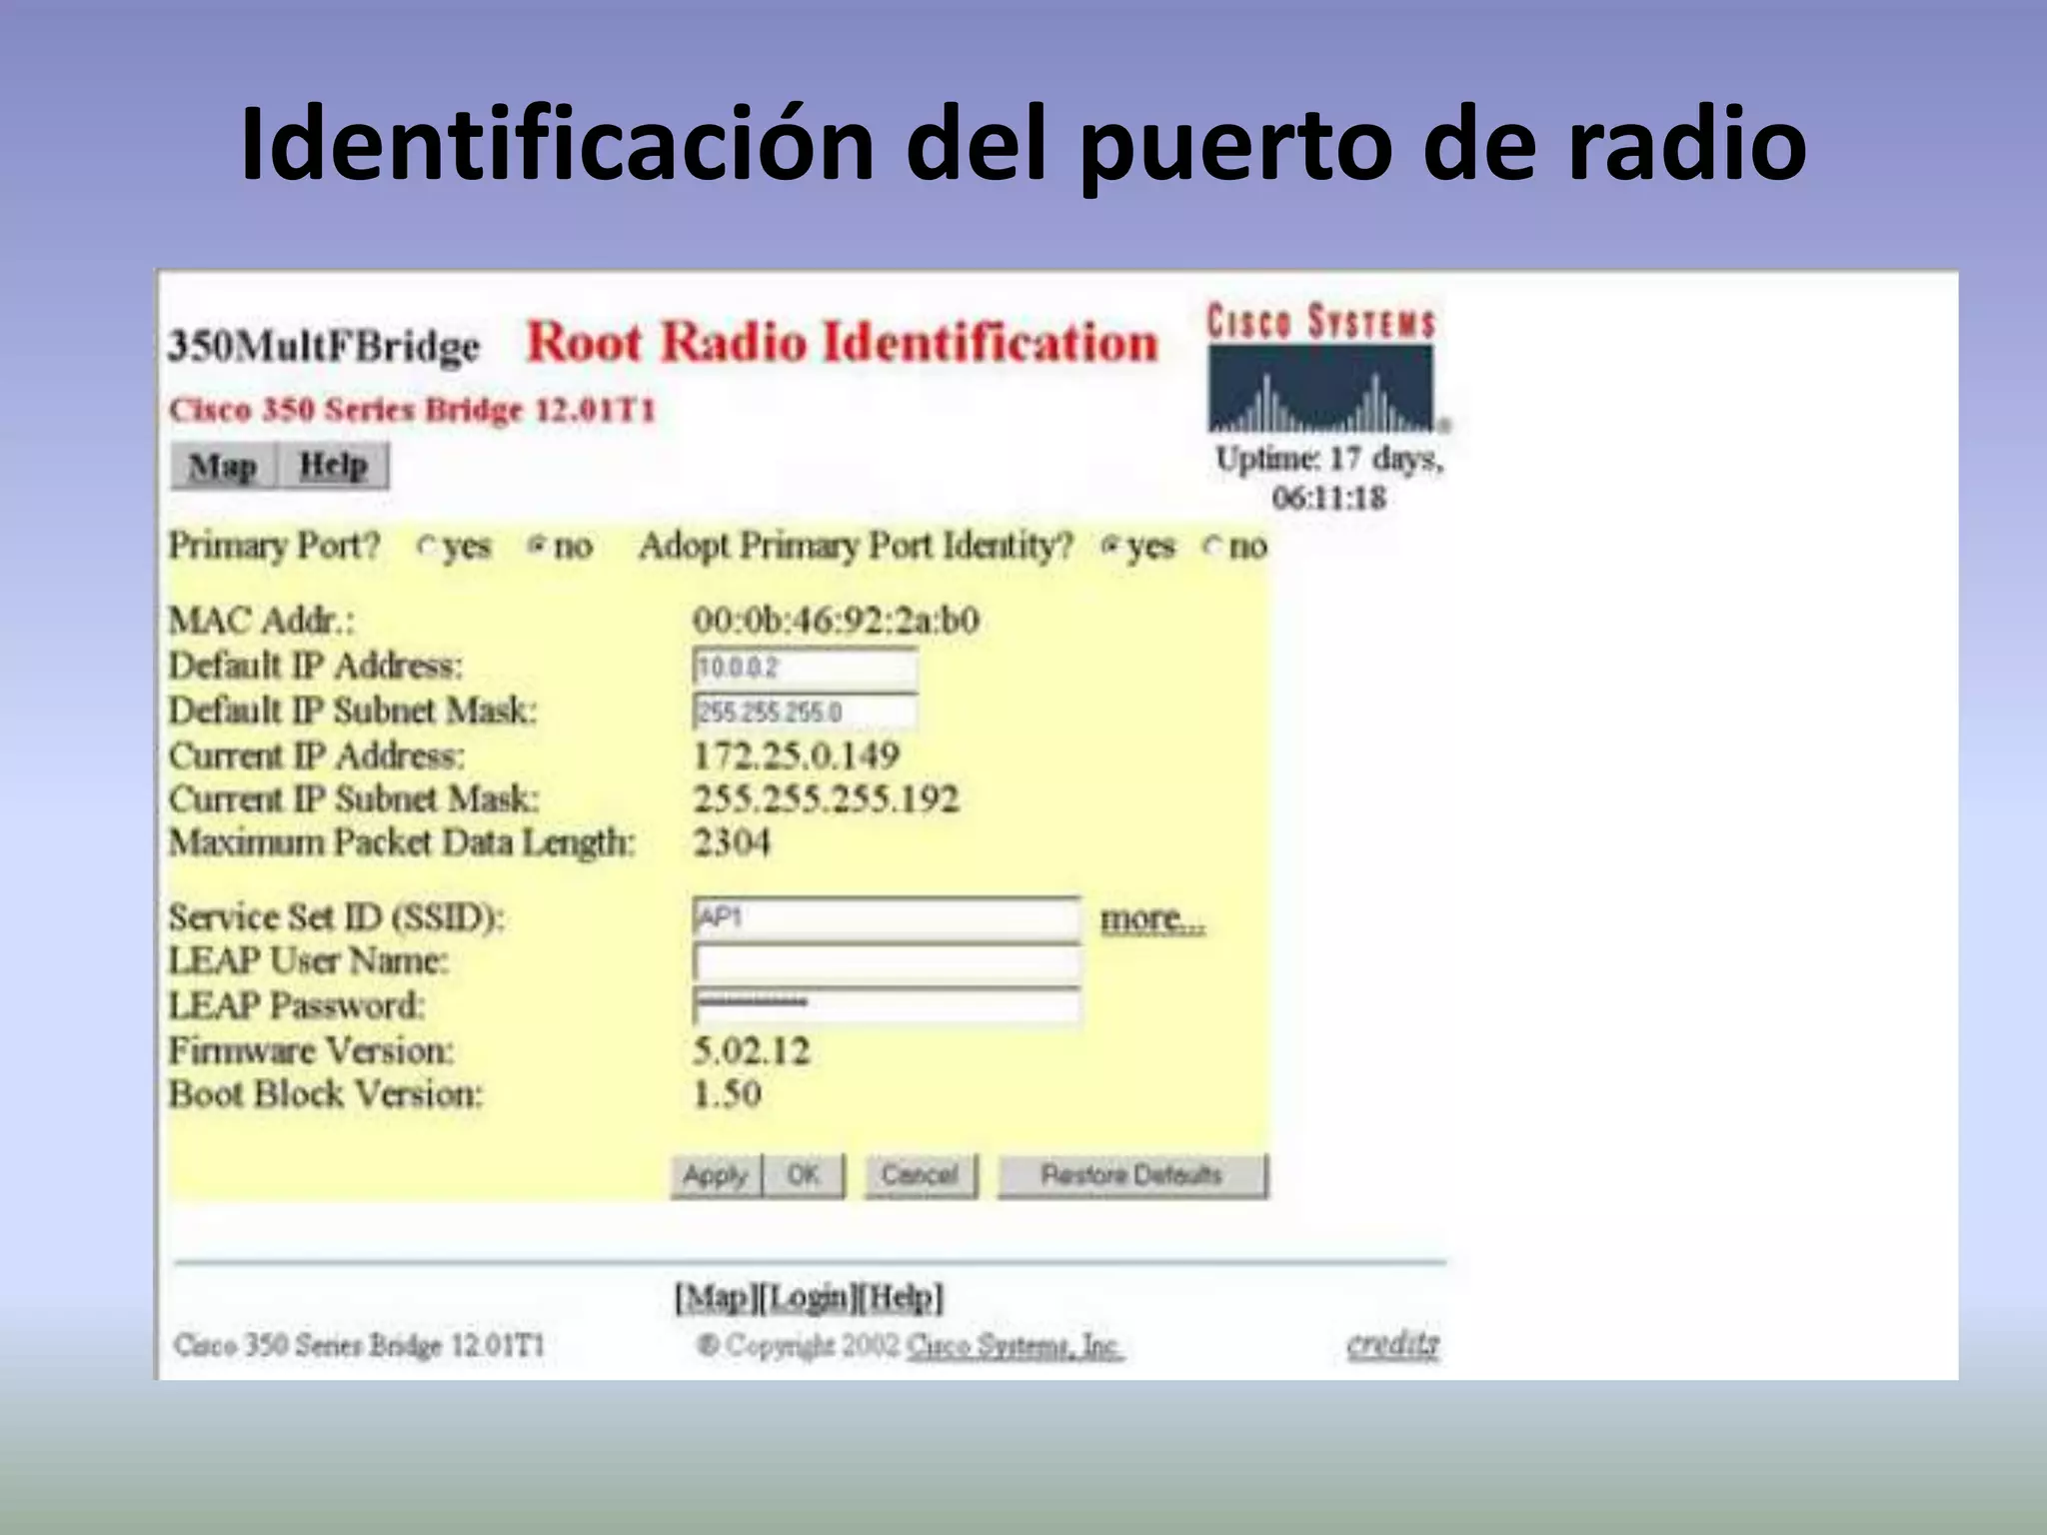
Task: Focus the Default IP Subnet Mask field
Action: coord(805,712)
